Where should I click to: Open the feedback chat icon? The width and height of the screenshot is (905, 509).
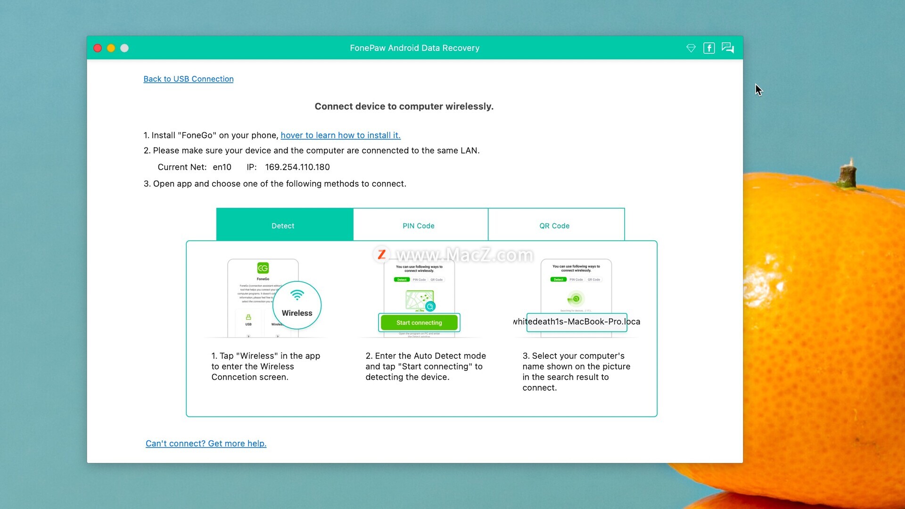pyautogui.click(x=728, y=48)
